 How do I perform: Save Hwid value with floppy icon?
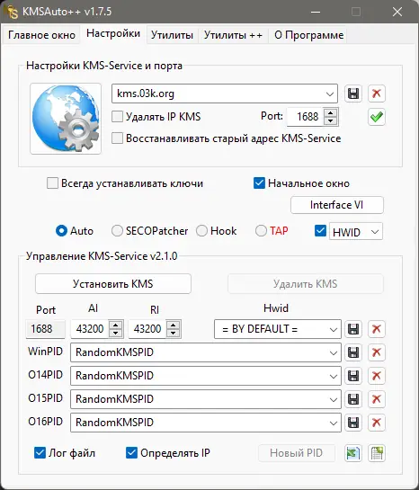tap(353, 329)
